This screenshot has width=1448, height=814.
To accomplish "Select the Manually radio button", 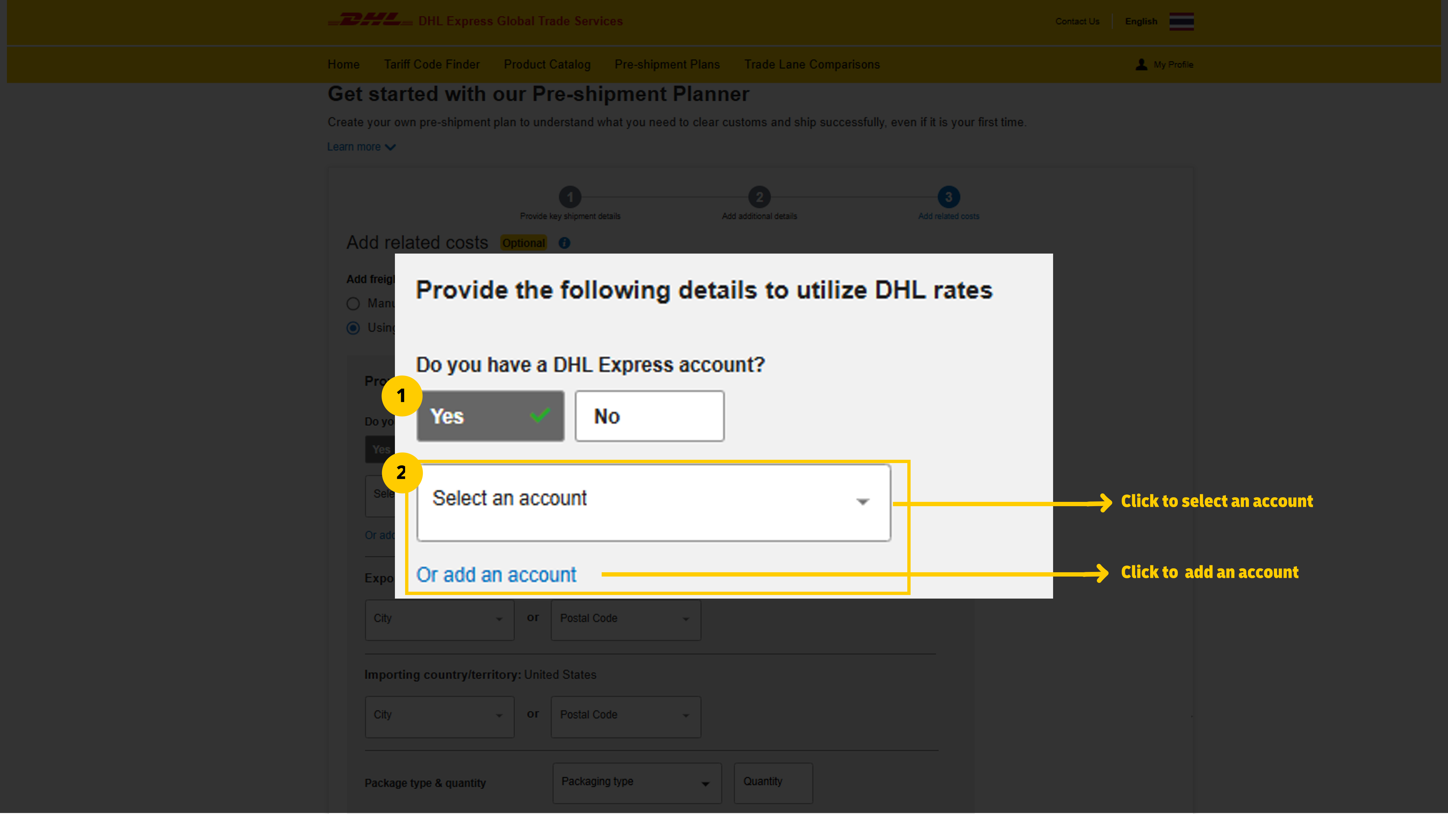I will (x=353, y=303).
